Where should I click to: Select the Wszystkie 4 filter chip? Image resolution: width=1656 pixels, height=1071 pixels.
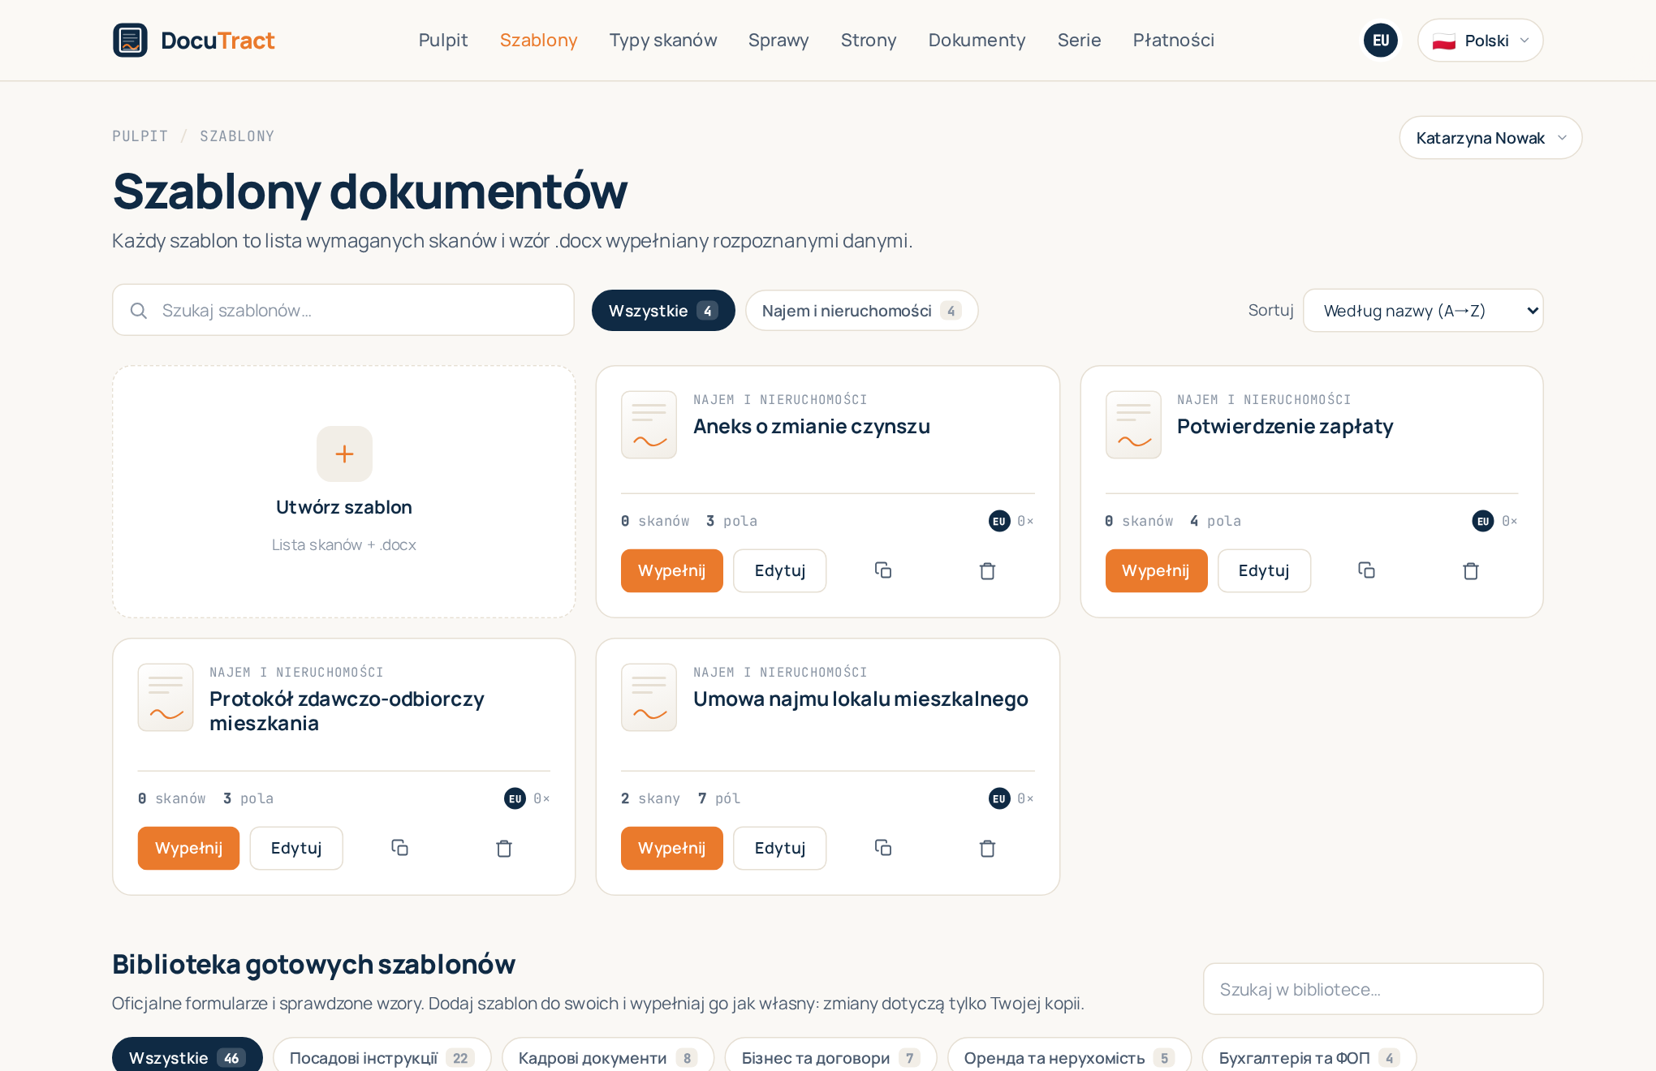pyautogui.click(x=663, y=311)
